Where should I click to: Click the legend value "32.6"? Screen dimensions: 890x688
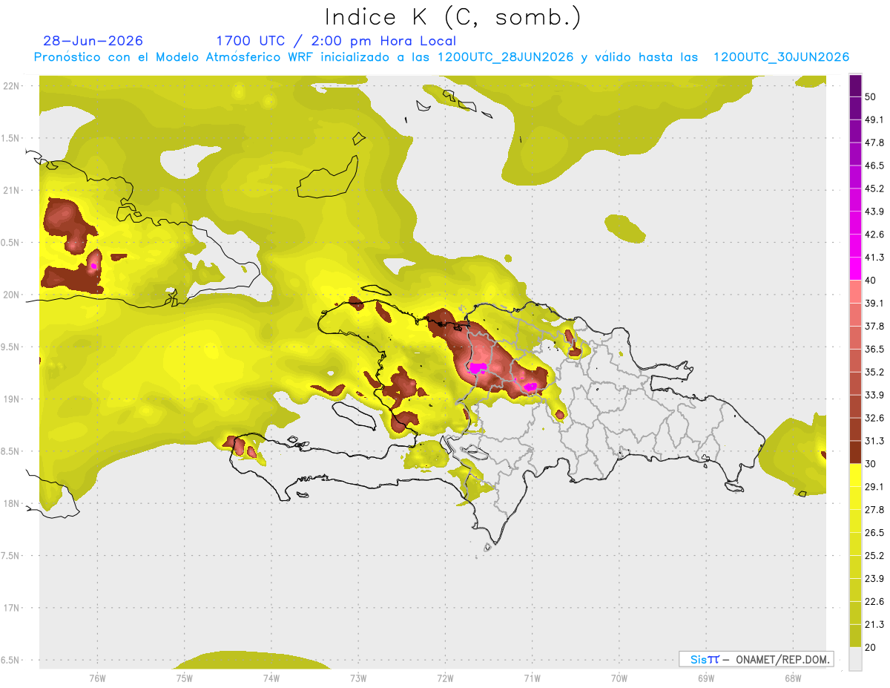(x=874, y=418)
